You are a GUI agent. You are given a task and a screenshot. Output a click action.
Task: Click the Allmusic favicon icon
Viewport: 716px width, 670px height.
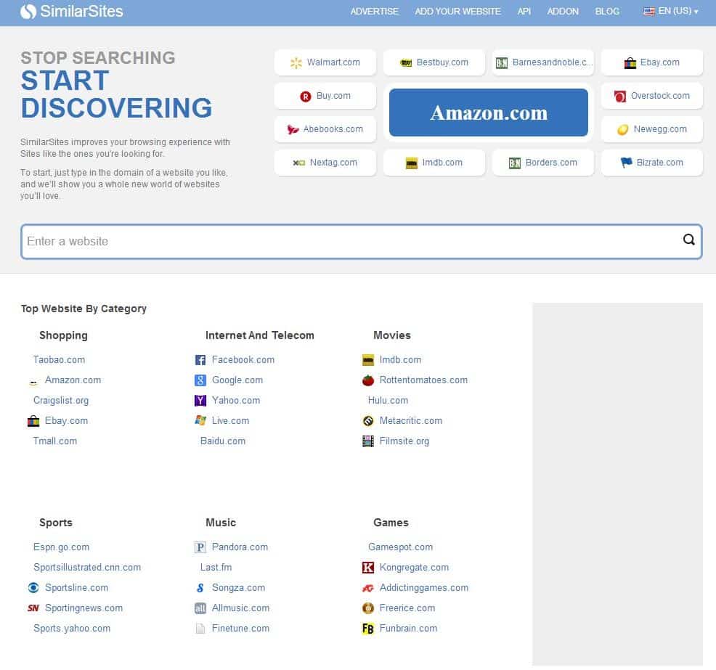(x=200, y=608)
